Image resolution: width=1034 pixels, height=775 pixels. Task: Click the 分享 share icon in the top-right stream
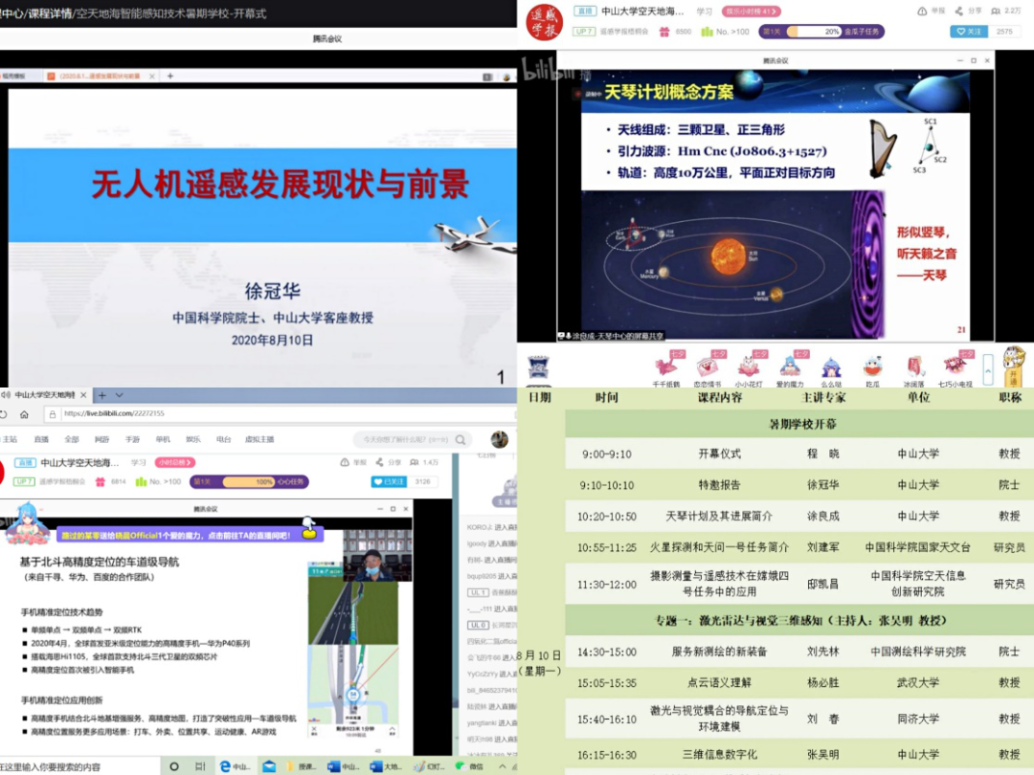pos(967,11)
